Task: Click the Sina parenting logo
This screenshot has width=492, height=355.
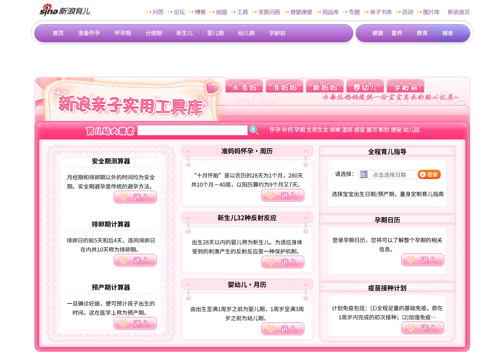Action: 65,10
